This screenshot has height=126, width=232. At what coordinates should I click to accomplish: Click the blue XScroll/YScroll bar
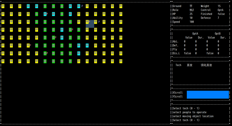pos(208,95)
